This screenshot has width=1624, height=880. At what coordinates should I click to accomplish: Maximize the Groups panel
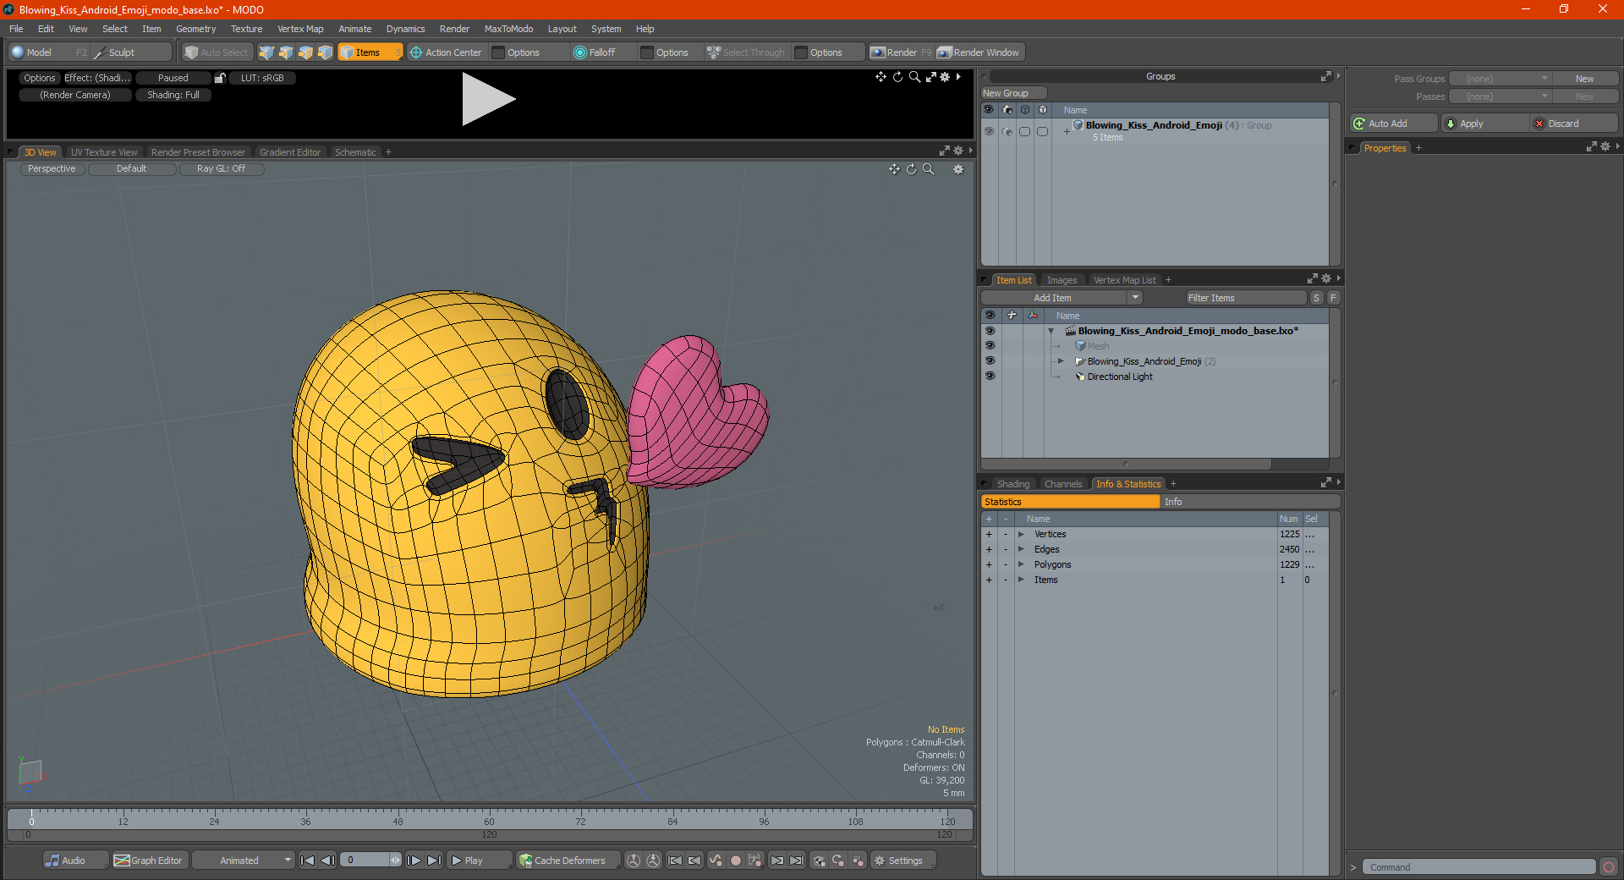click(x=1325, y=76)
